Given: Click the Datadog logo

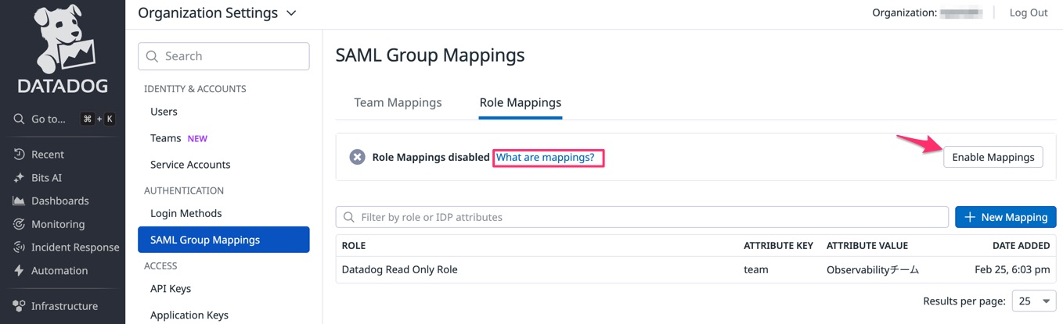Looking at the screenshot, I should click(63, 48).
